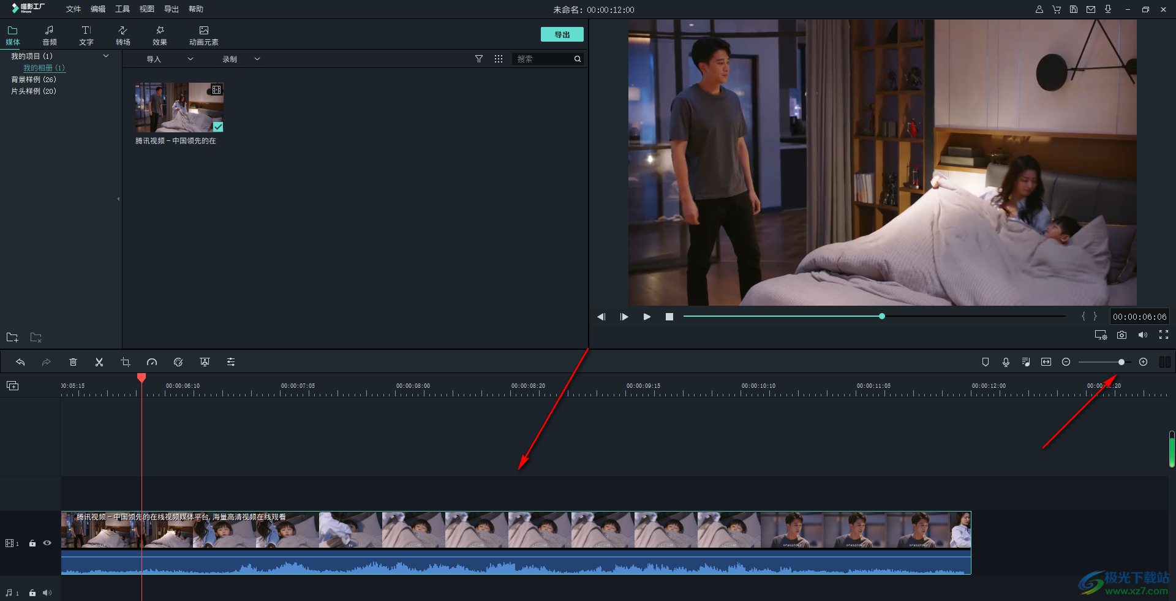Toggle the grid view icon

[499, 59]
